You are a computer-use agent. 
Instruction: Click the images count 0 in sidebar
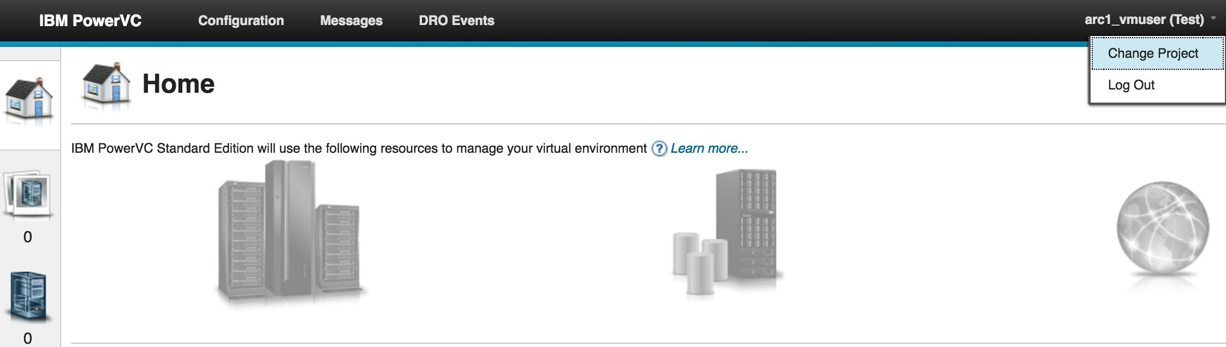pos(28,237)
